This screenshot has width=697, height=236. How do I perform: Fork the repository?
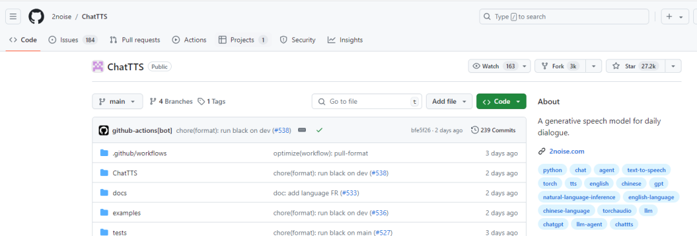[x=560, y=66]
